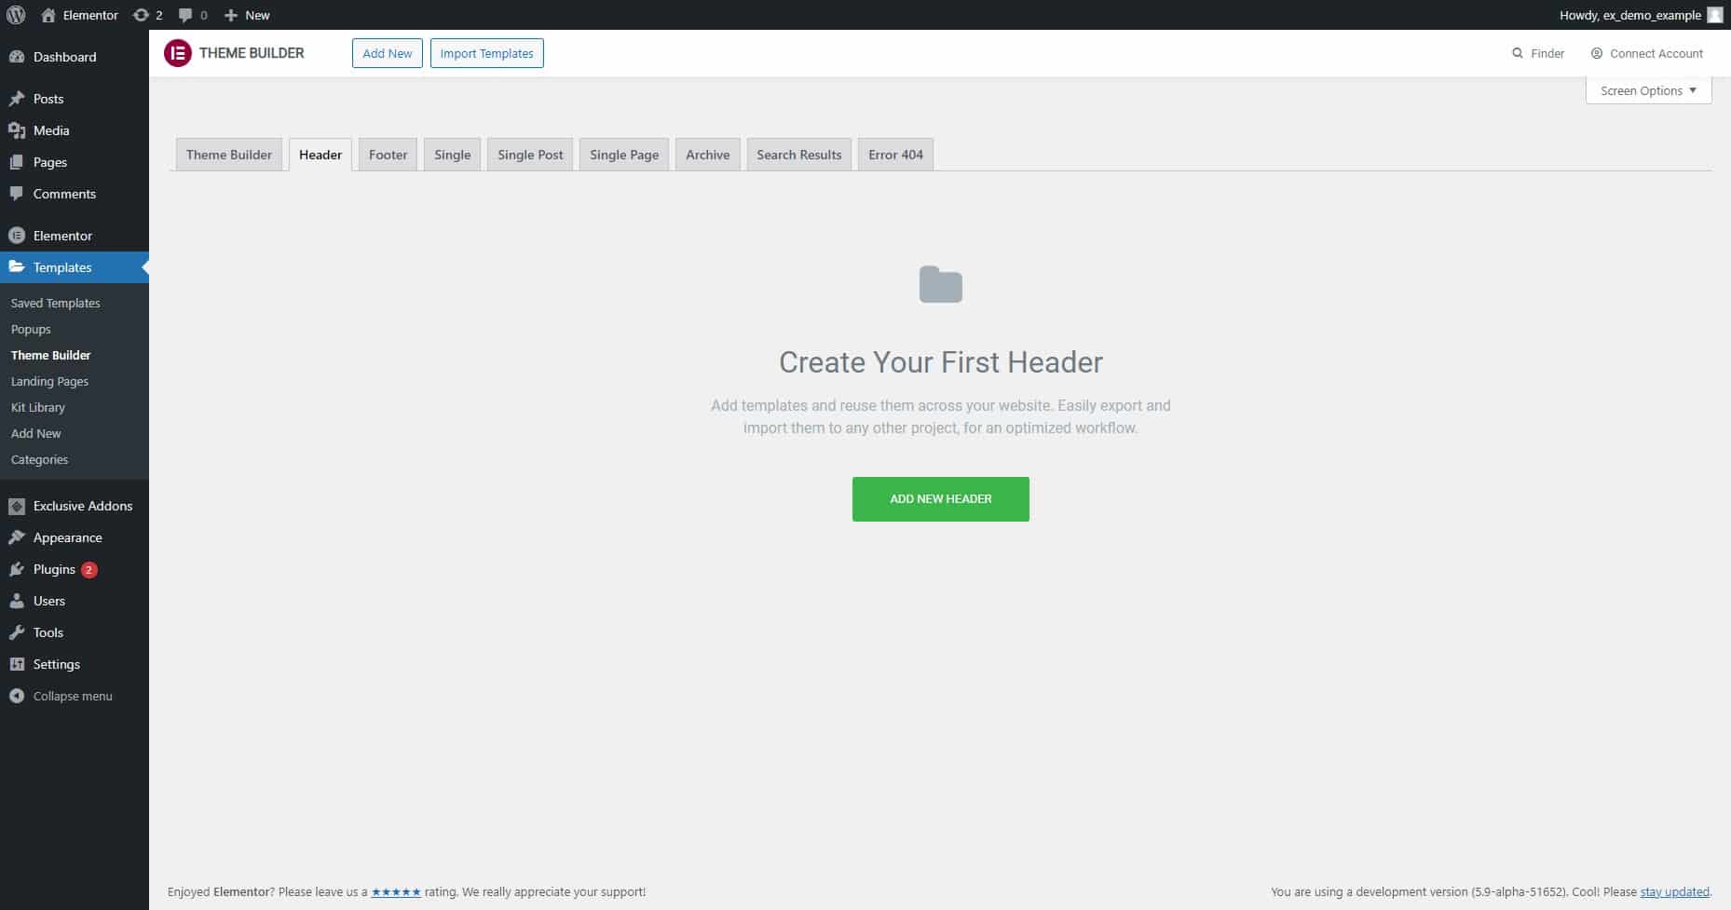The image size is (1731, 910).
Task: Open the Single Page tab
Action: tap(624, 155)
